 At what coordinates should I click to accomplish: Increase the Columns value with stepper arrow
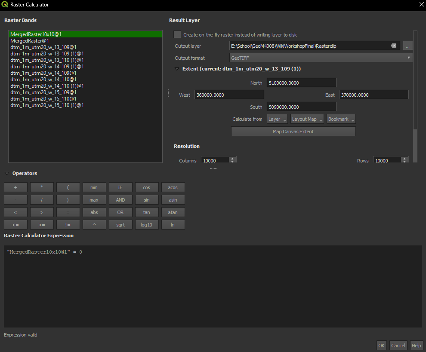click(232, 159)
